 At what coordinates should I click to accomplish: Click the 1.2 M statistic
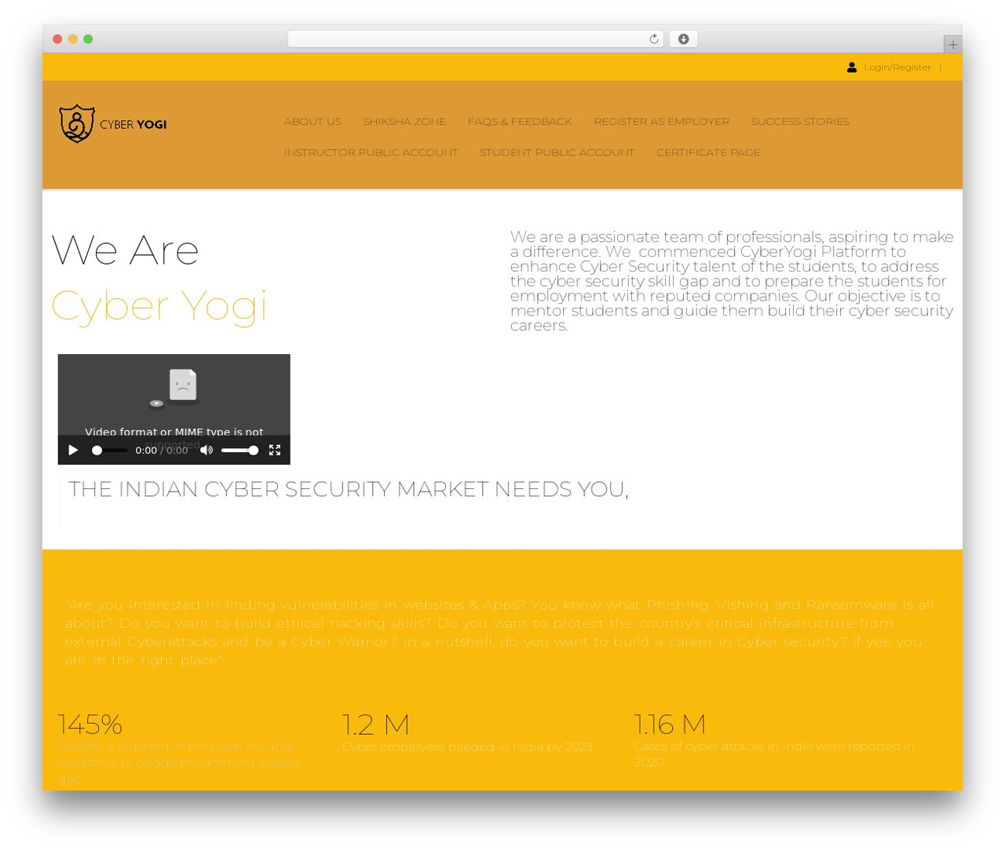375,724
